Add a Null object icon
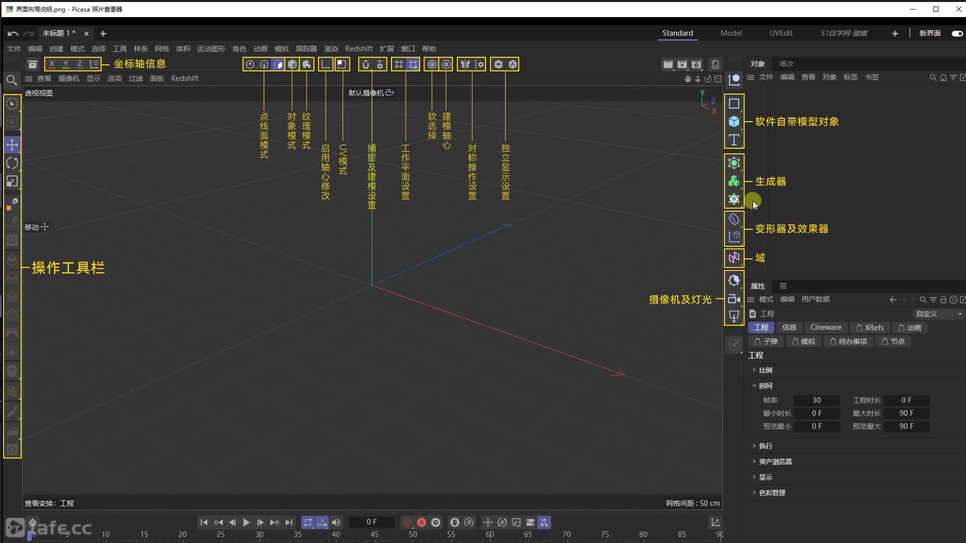This screenshot has height=543, width=966. tap(734, 80)
